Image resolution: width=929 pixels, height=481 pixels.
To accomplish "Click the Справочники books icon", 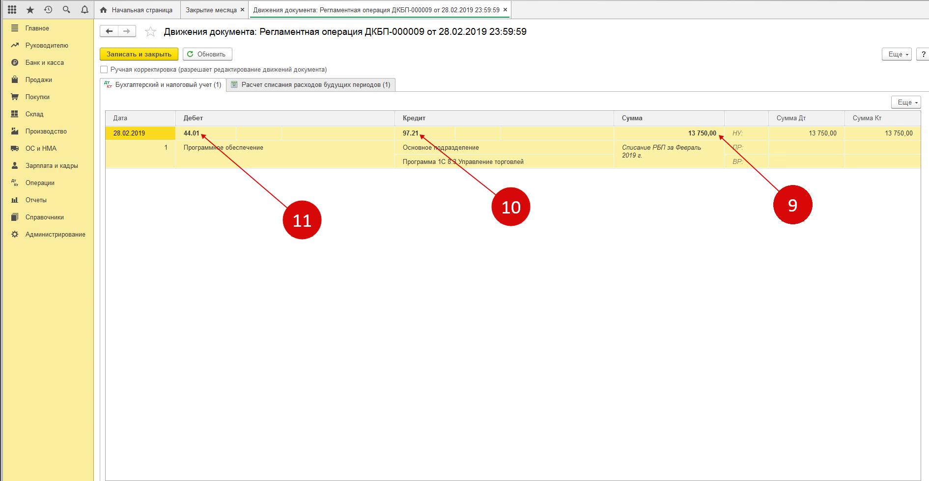I will 15,217.
